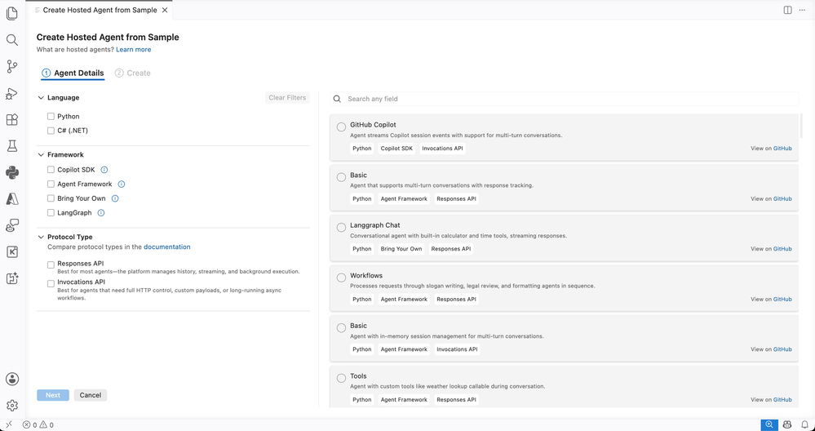Image resolution: width=815 pixels, height=431 pixels.
Task: Click the Agent Framework tag on Tools sample
Action: 404,399
